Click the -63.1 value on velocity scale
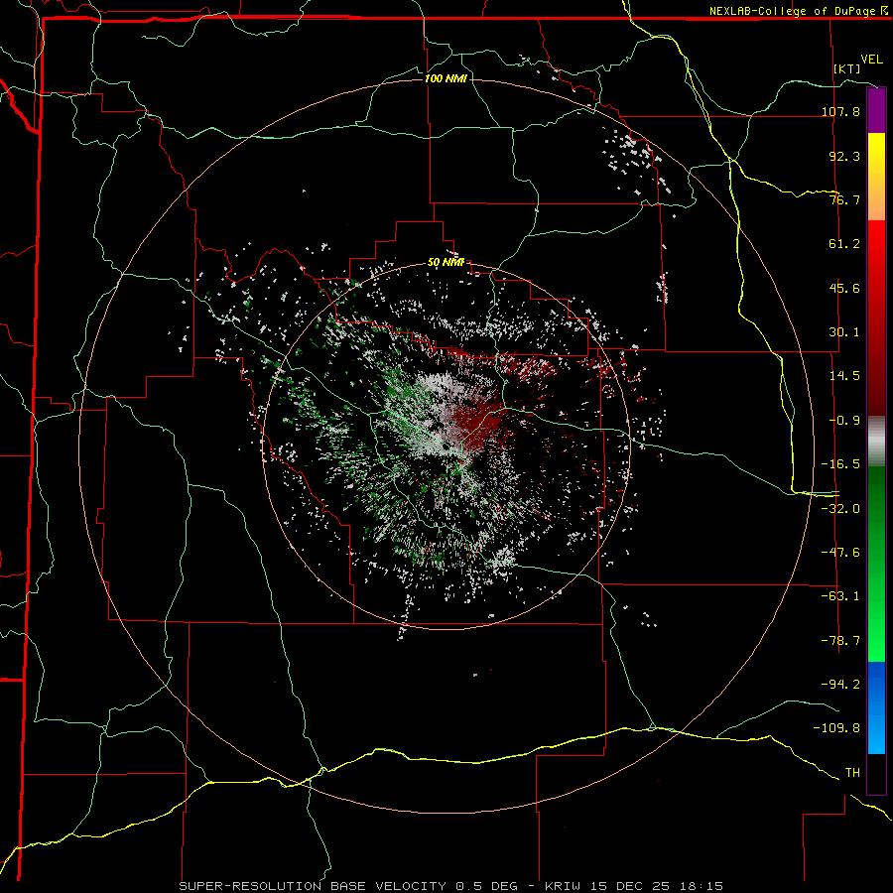Image resolution: width=893 pixels, height=893 pixels. pyautogui.click(x=840, y=596)
